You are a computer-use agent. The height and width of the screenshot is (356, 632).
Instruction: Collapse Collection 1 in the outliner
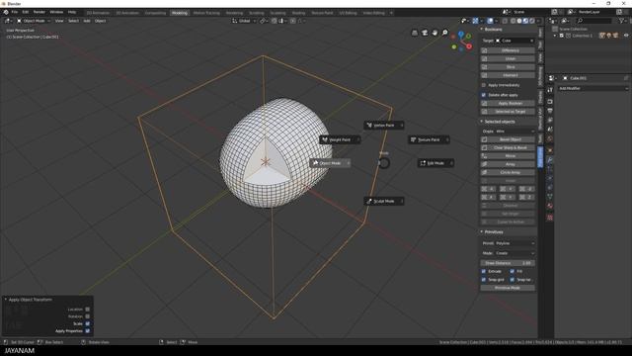555,36
